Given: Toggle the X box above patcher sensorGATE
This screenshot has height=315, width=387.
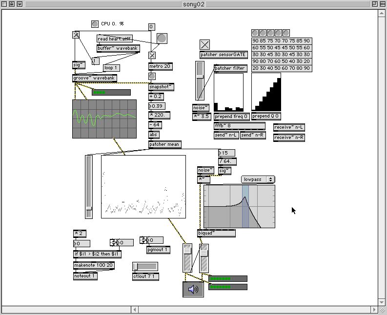Looking at the screenshot, I should [205, 45].
